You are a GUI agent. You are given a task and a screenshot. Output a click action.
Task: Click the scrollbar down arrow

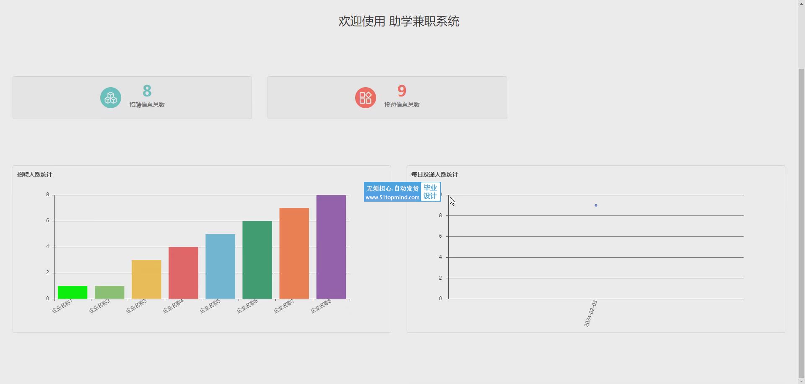pyautogui.click(x=801, y=381)
